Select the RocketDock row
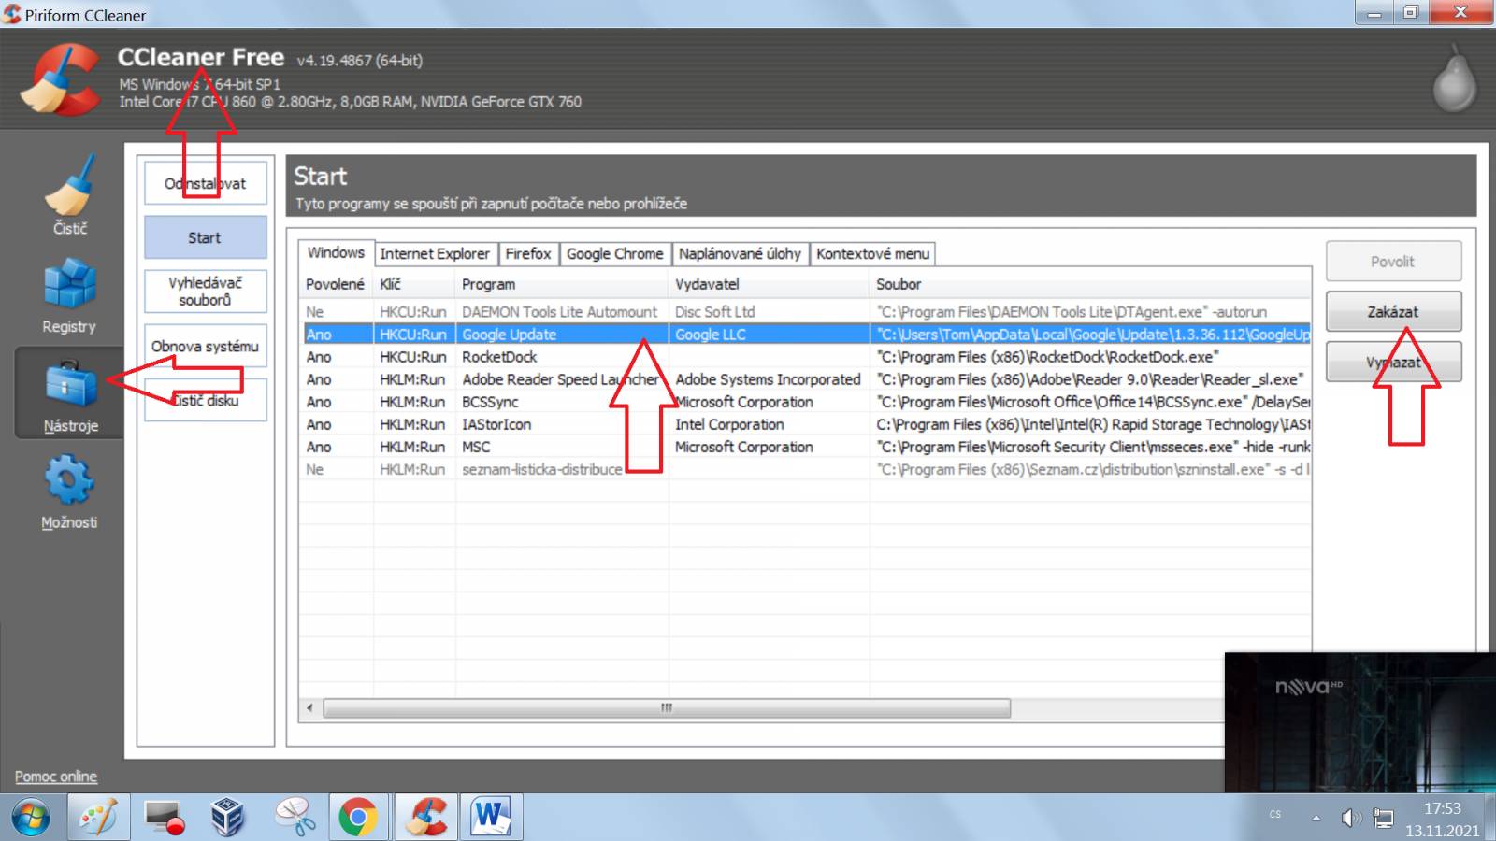Viewport: 1496px width, 841px height. click(806, 357)
